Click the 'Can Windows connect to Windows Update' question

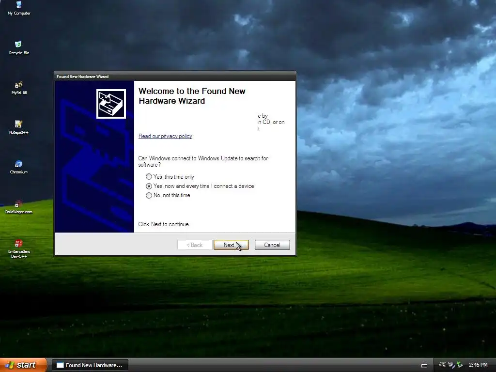203,161
